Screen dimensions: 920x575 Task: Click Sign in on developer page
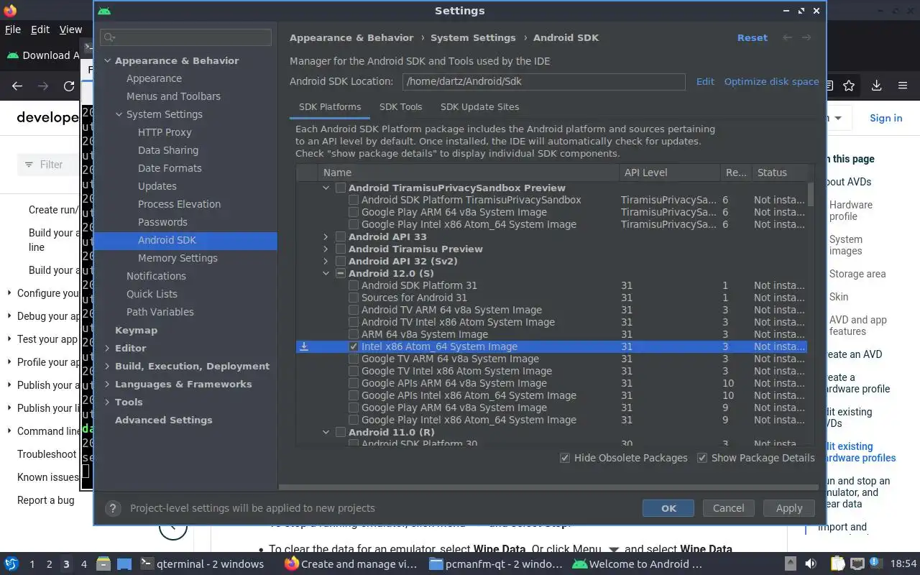(885, 118)
